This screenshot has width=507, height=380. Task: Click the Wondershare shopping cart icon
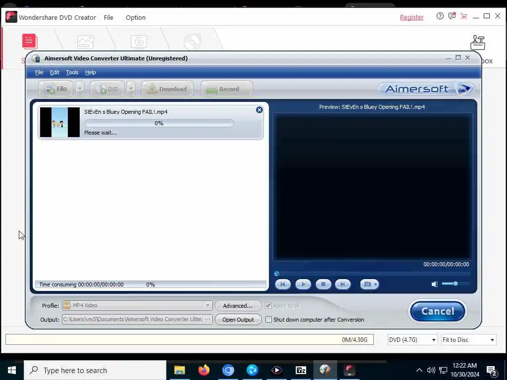click(463, 16)
